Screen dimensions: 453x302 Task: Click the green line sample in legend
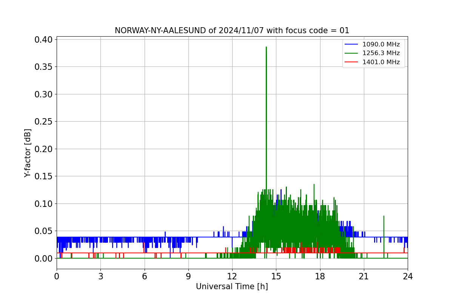[x=352, y=53]
